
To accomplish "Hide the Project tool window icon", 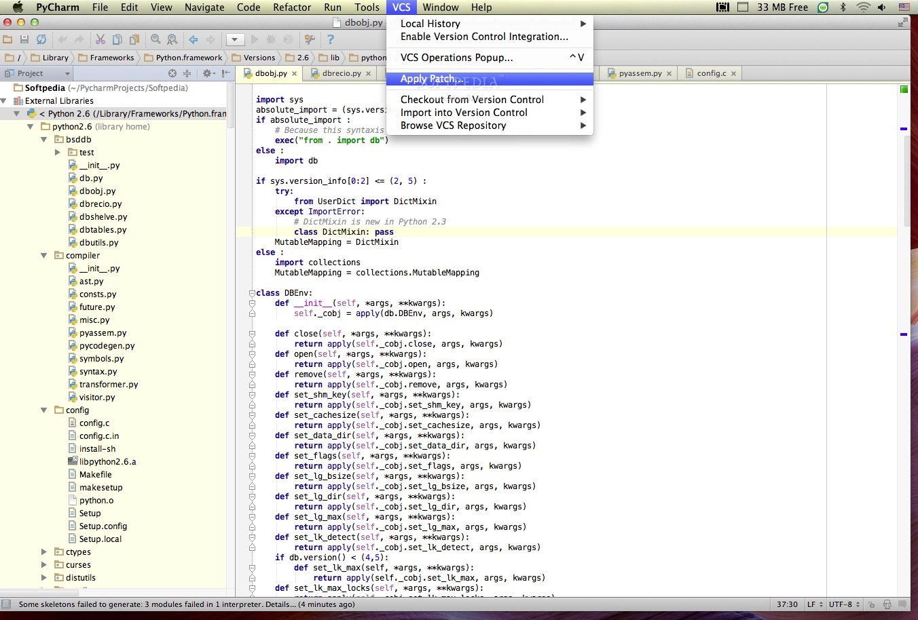I will [226, 73].
